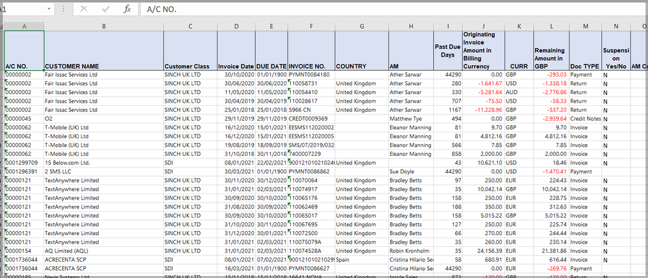Click the Remaining Amount in GBP header
Screen dimensions: 648x278
coord(551,51)
